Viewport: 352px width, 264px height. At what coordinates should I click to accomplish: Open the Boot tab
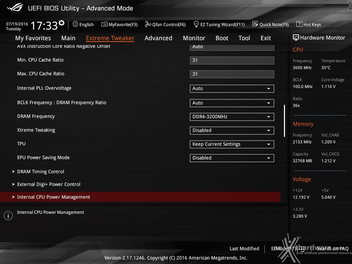pos(222,38)
